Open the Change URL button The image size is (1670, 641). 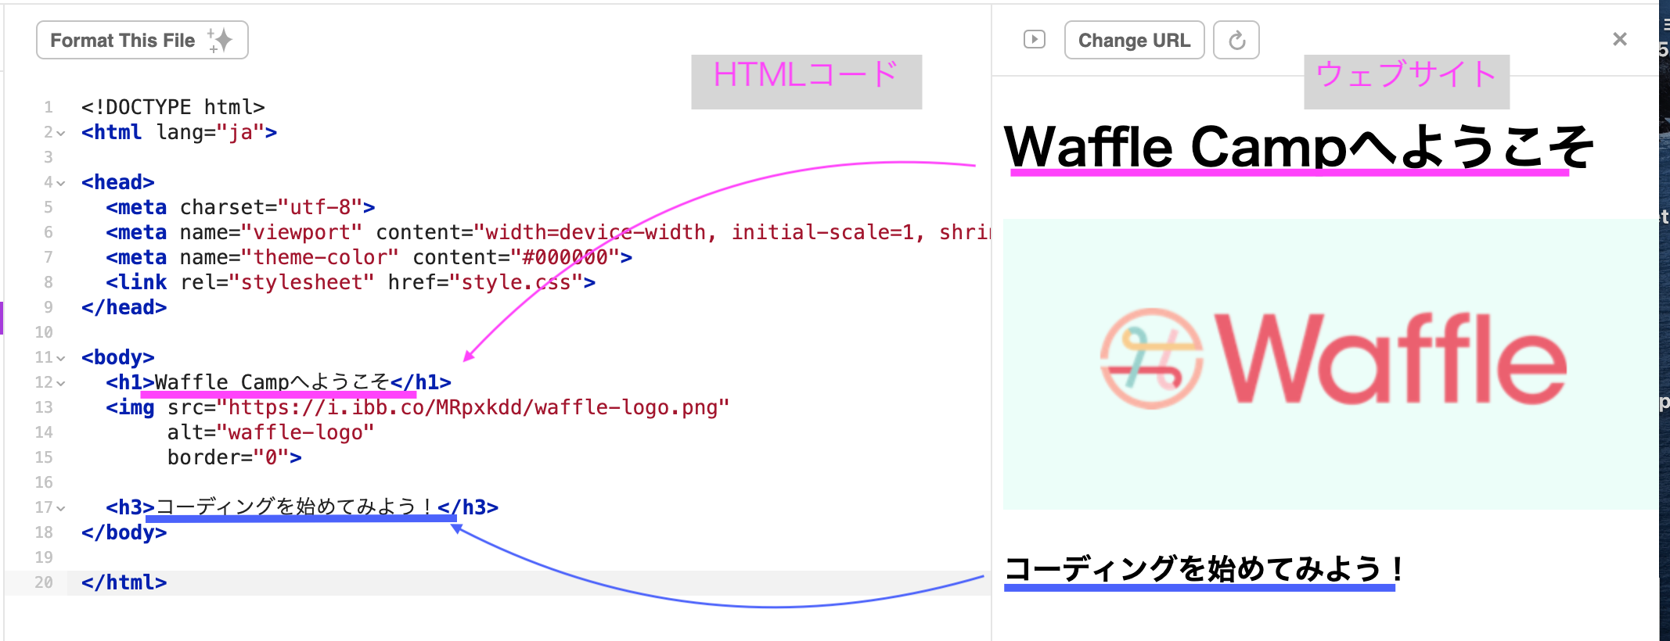point(1133,41)
